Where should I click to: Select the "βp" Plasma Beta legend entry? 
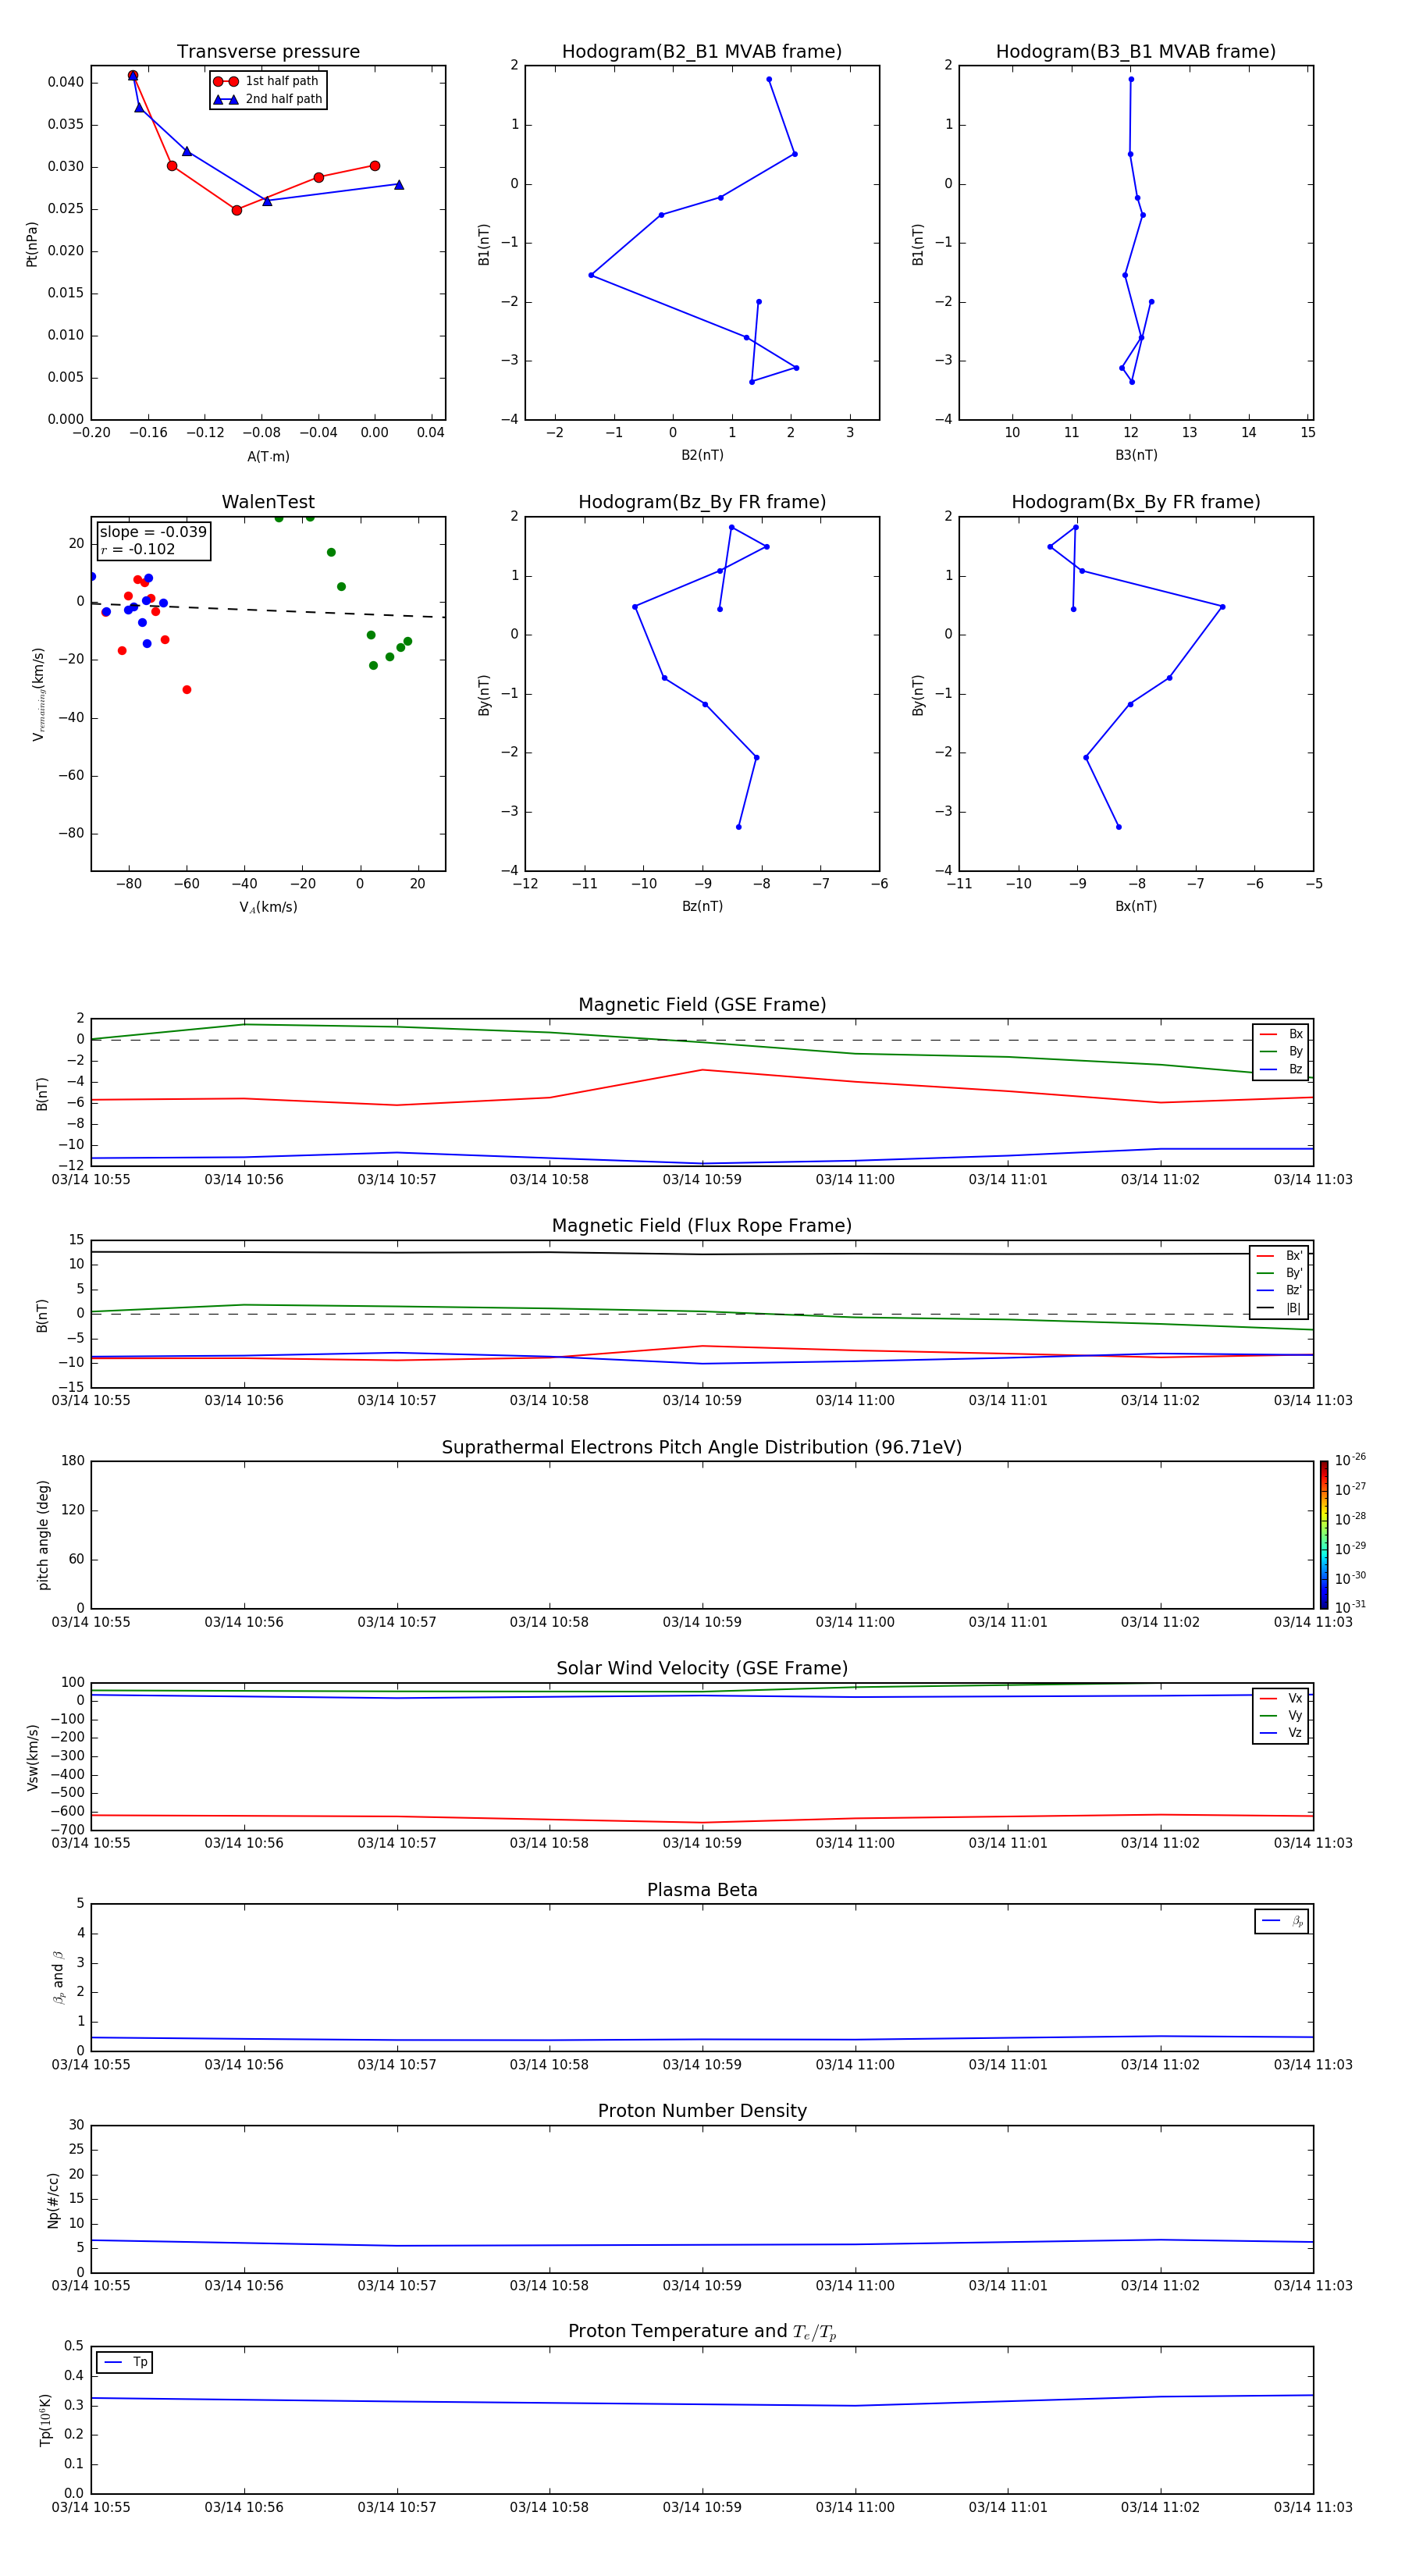pos(1282,1921)
